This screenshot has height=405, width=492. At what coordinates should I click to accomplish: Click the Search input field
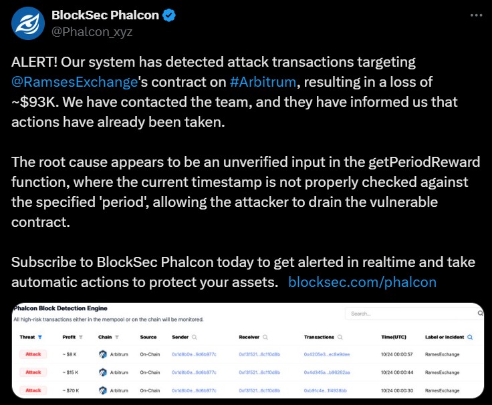pyautogui.click(x=412, y=313)
